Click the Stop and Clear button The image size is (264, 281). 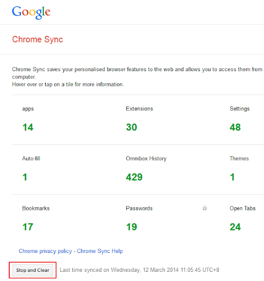coord(32,270)
